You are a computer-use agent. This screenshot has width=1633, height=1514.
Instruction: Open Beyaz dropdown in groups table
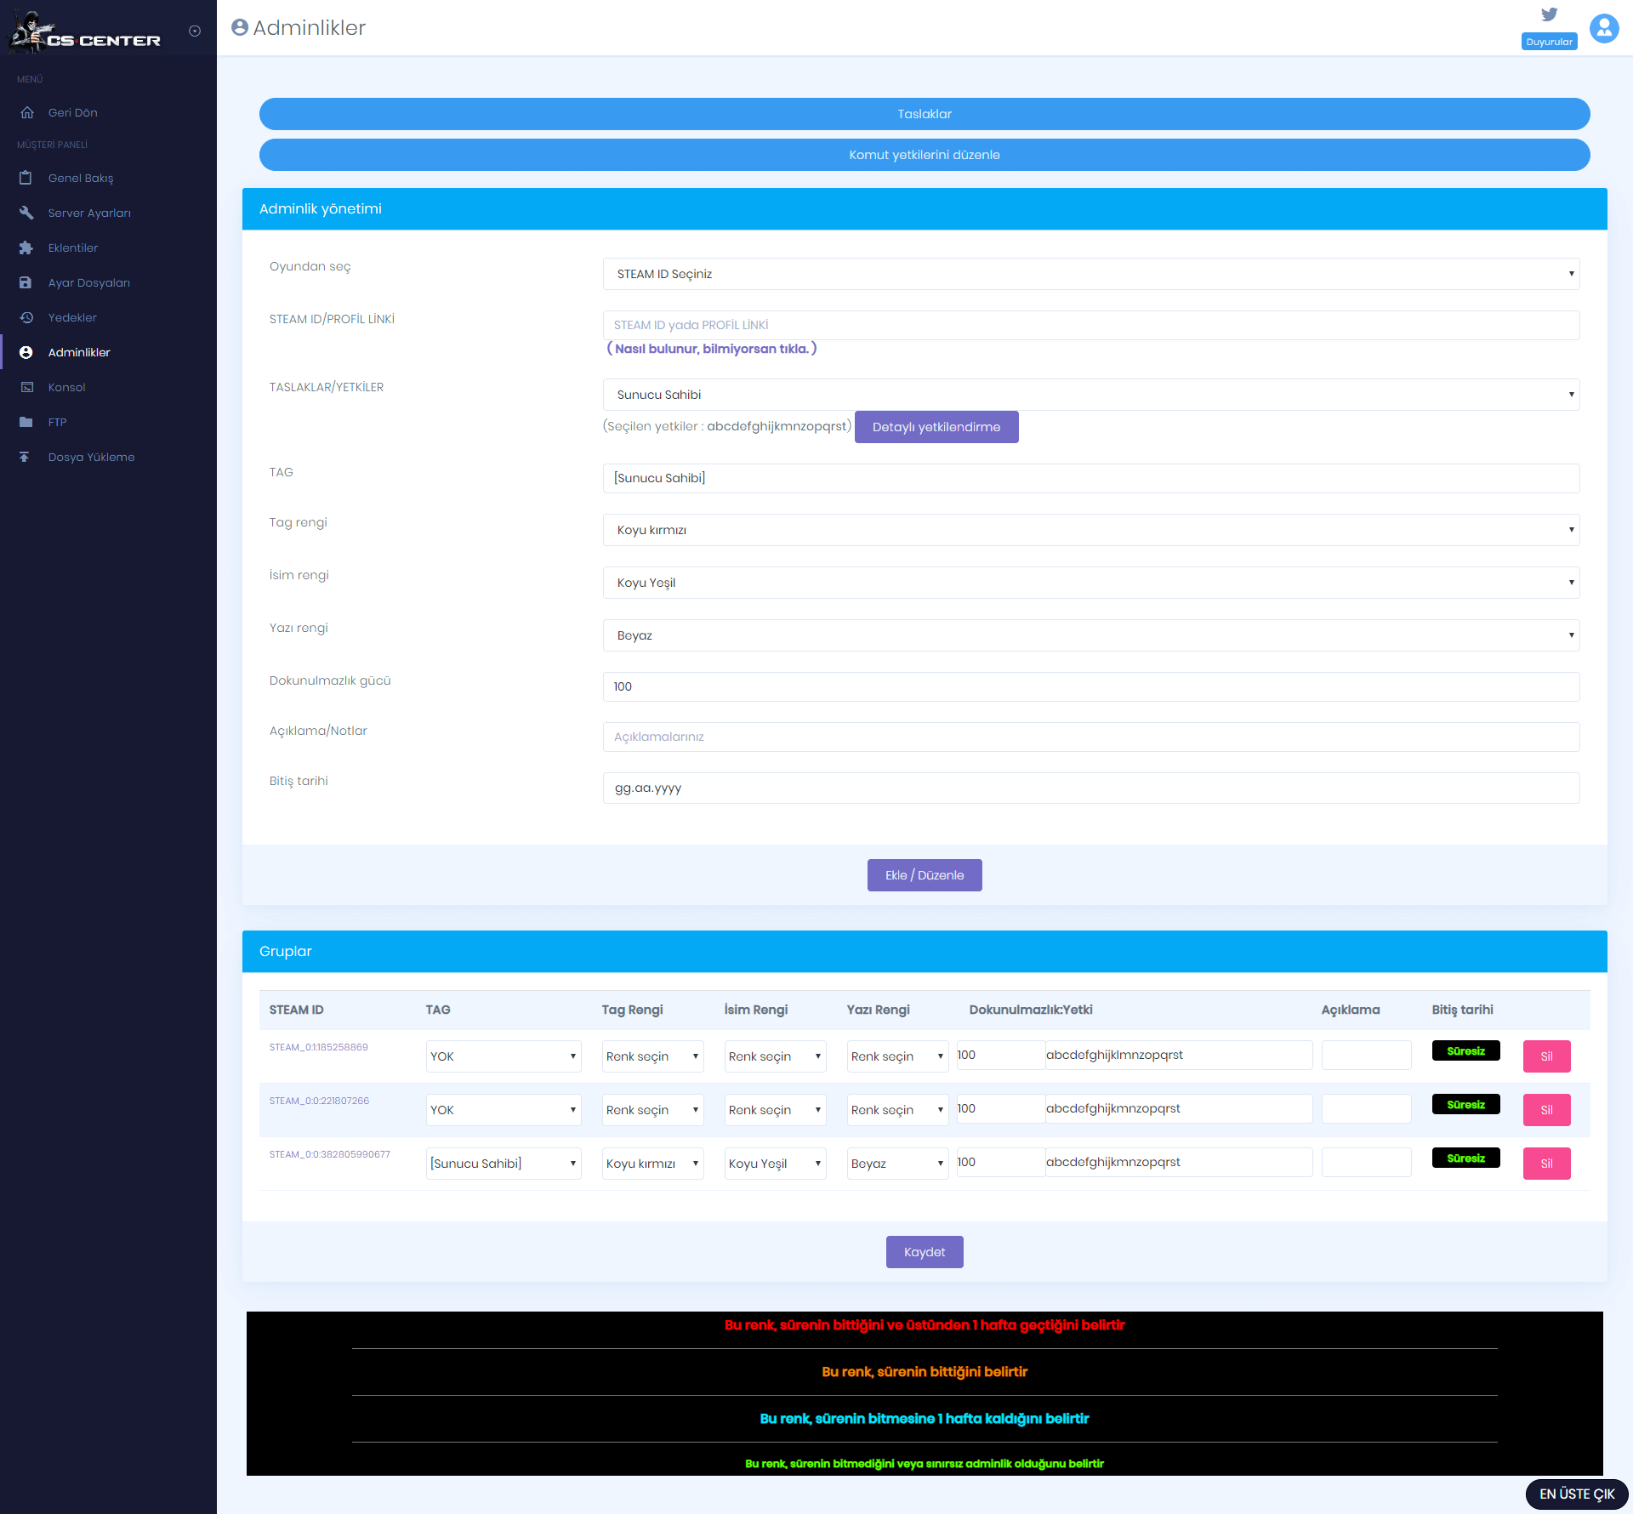[x=898, y=1164]
